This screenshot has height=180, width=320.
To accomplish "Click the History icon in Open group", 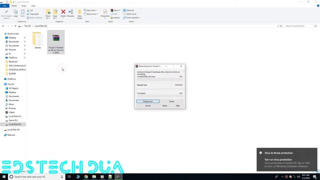I will [x=115, y=18].
